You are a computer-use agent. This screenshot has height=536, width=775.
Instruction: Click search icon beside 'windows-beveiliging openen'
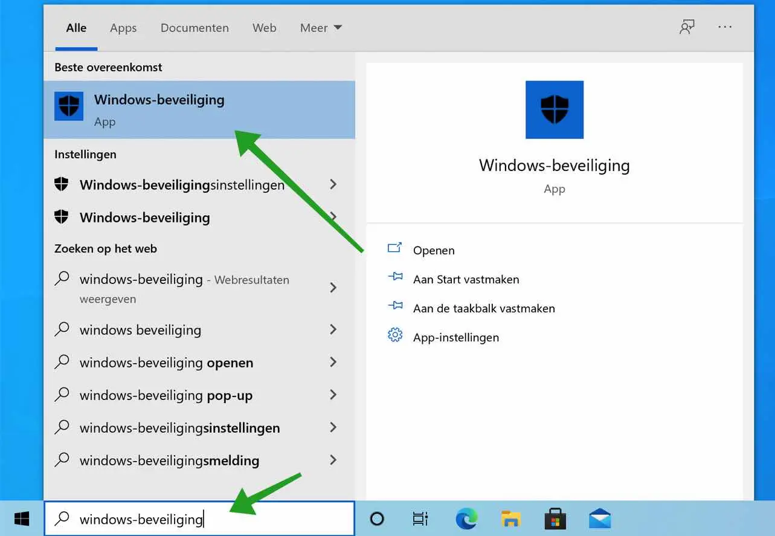(x=62, y=362)
